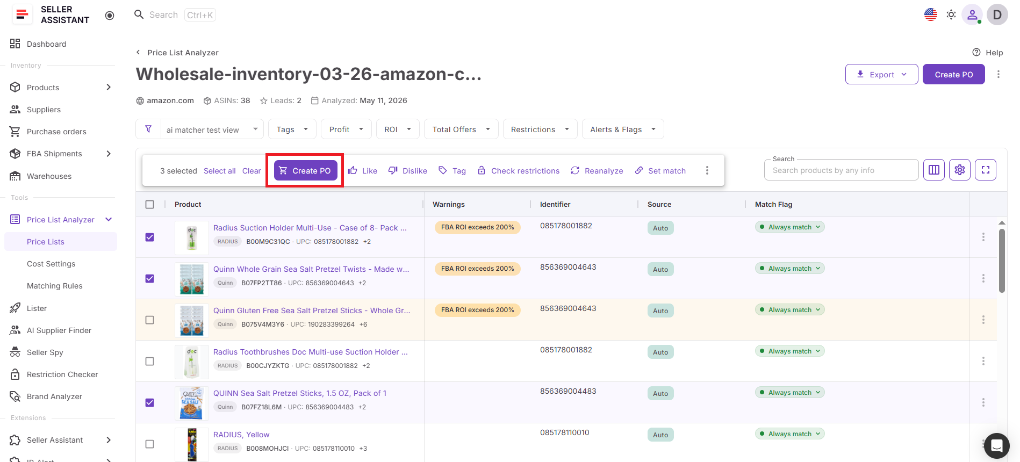Open row menu for Radius Suction Holder

click(983, 237)
